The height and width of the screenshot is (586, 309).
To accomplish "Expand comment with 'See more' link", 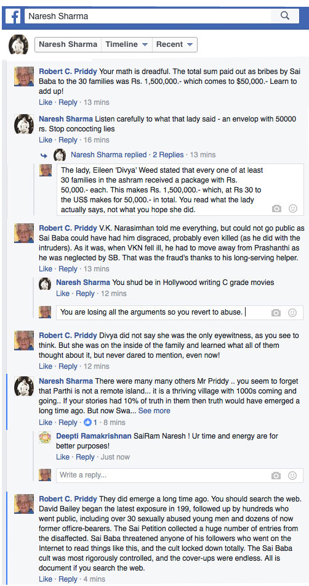I will click(x=154, y=411).
